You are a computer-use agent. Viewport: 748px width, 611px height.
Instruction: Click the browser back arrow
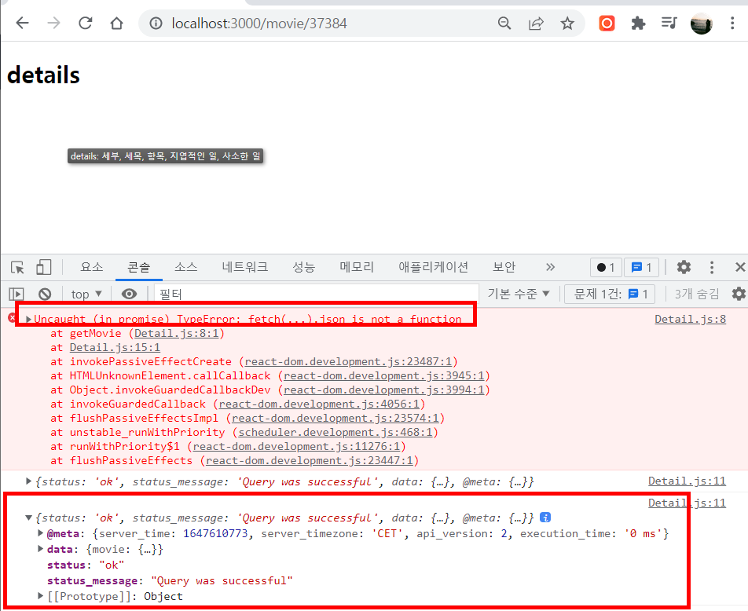(23, 23)
